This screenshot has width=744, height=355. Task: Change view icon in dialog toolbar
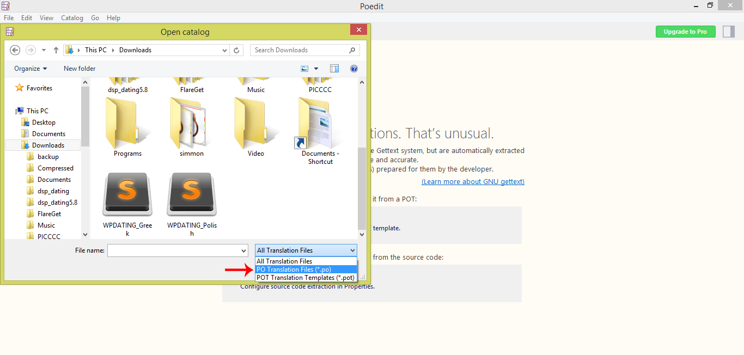305,69
